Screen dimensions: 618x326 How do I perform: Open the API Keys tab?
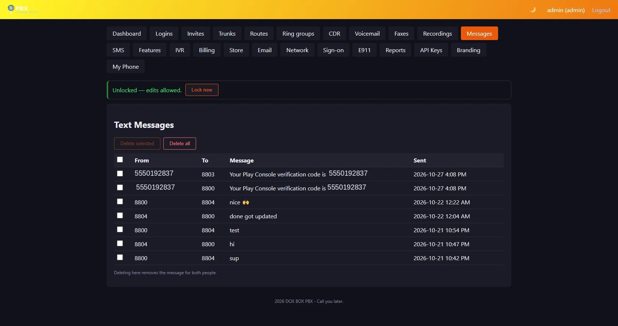point(431,50)
